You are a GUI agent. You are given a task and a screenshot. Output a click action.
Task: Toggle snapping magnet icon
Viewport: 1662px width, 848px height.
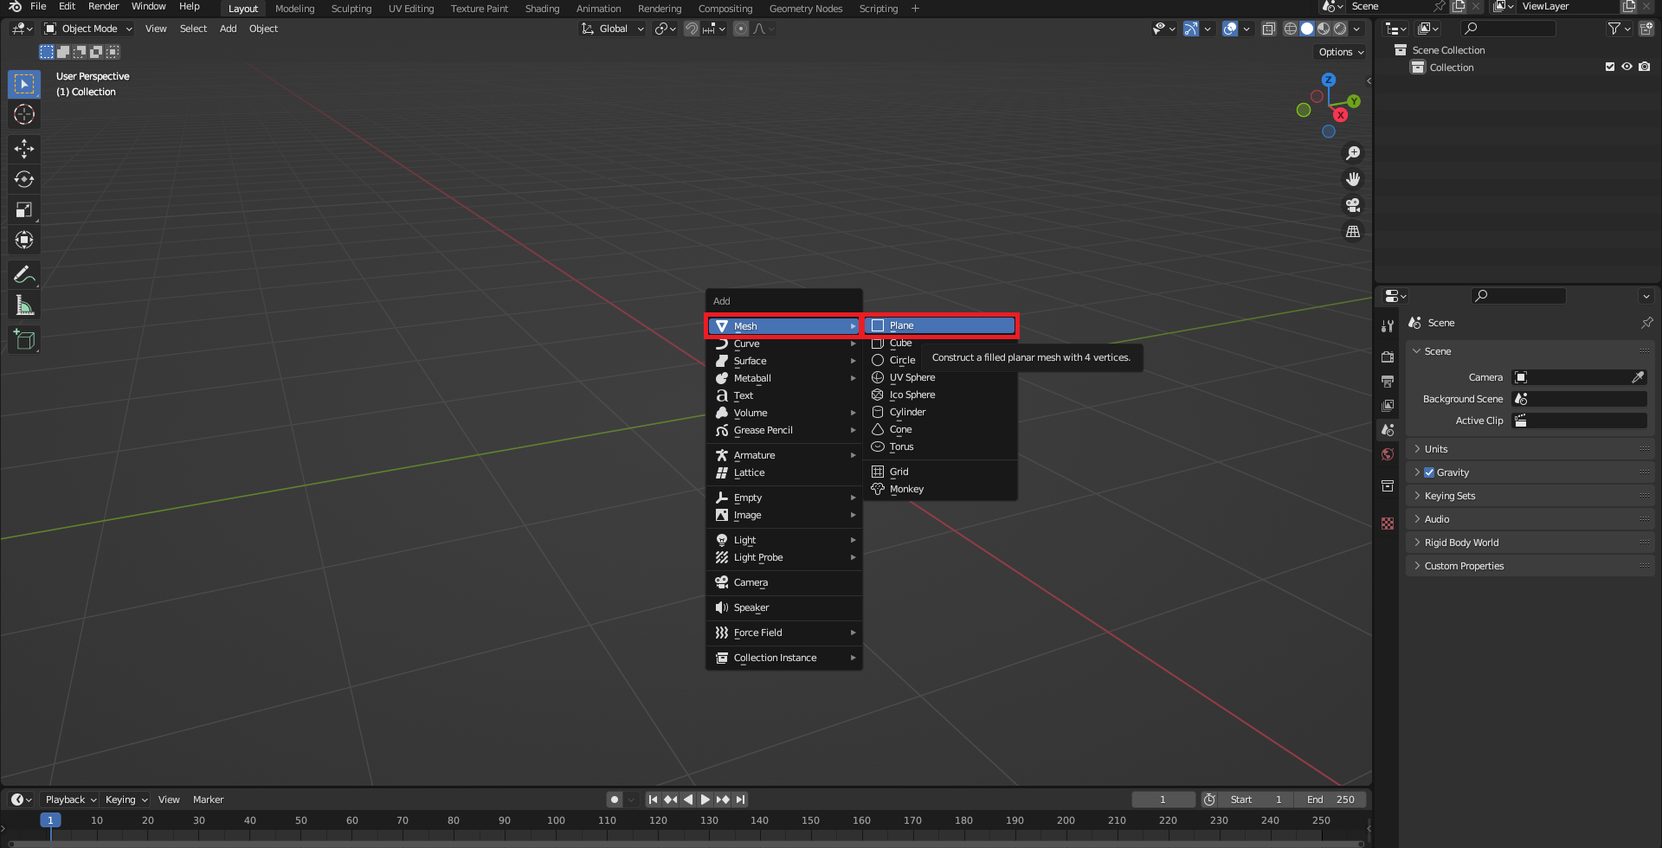coord(691,29)
